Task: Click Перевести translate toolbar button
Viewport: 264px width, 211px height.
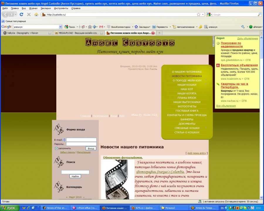Action: [x=160, y=27]
